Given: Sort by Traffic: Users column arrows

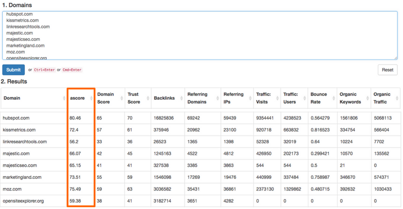Looking at the screenshot, I should [x=304, y=98].
